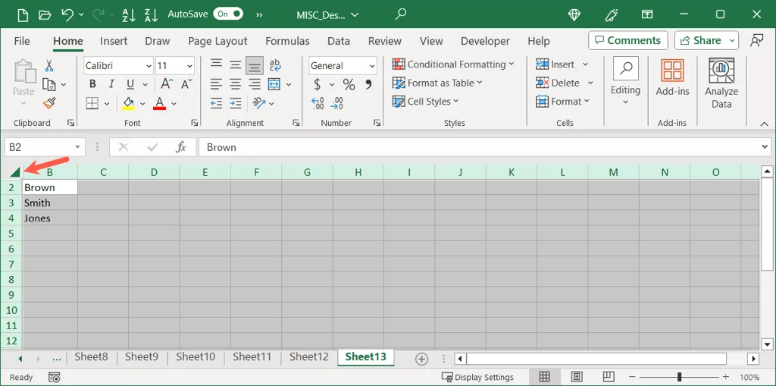
Task: Toggle the AutoSave switch
Action: (x=228, y=14)
